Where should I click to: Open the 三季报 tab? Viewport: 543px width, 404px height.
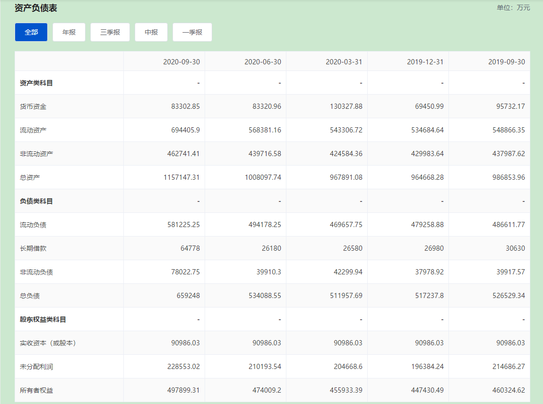pos(110,32)
